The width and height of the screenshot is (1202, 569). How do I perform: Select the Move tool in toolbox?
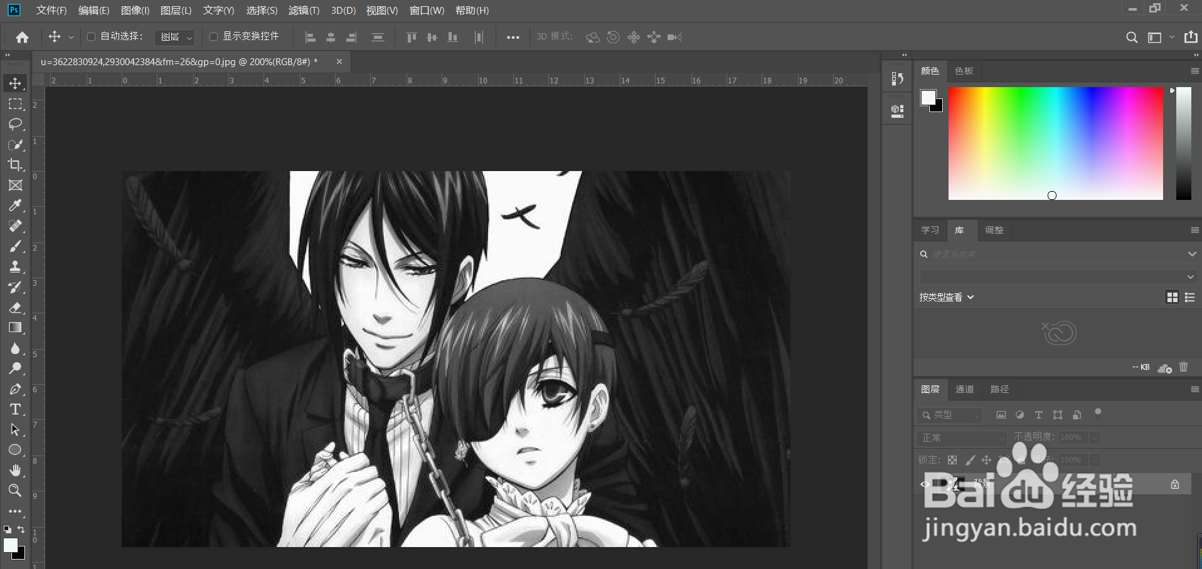15,83
